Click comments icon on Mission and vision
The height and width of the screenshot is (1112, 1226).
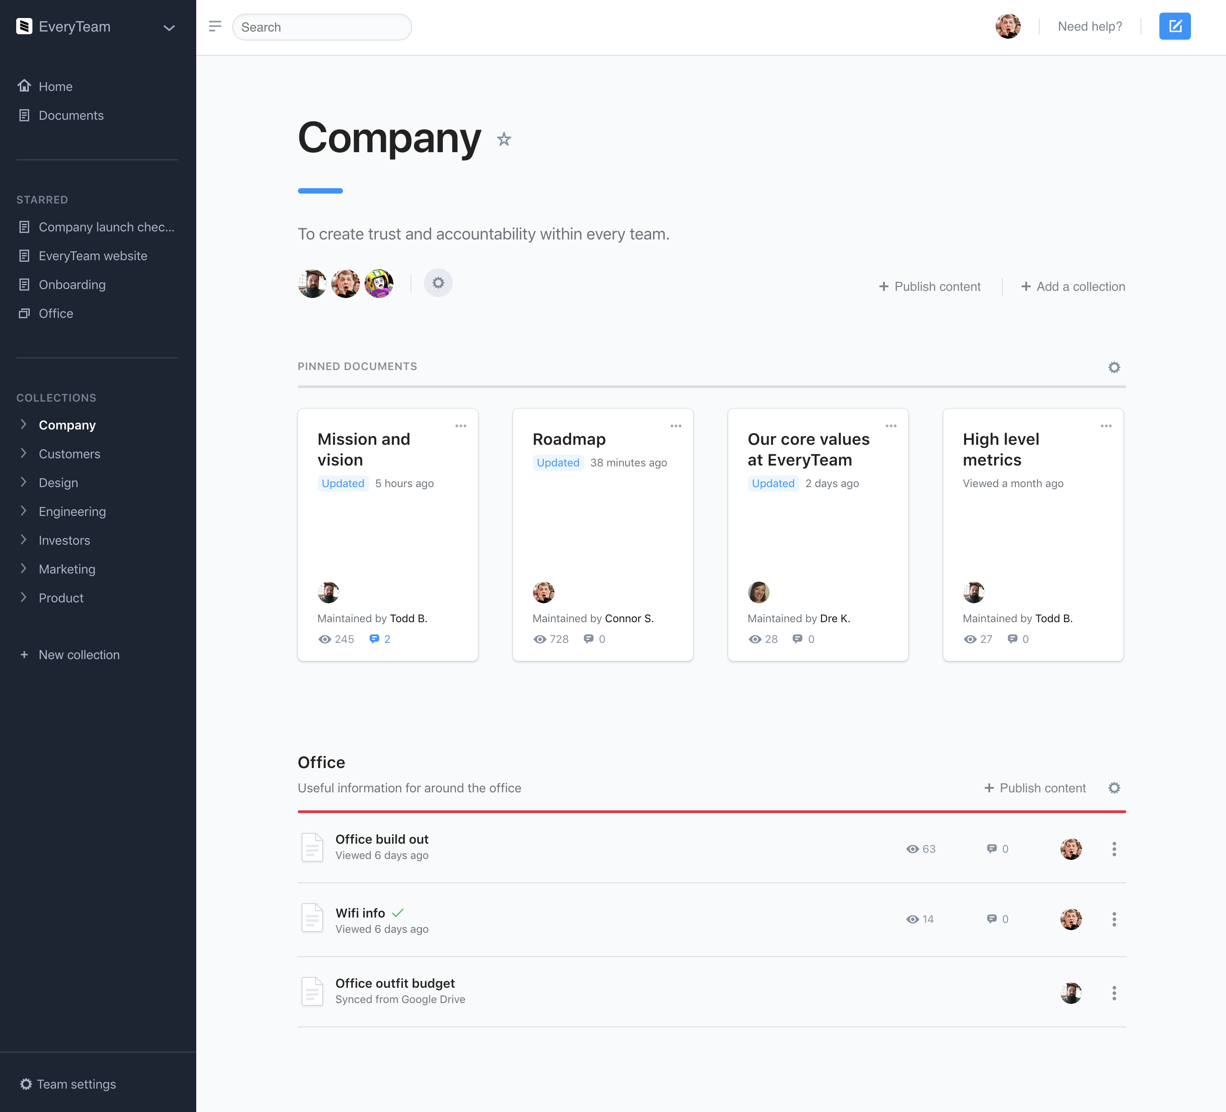(x=374, y=639)
